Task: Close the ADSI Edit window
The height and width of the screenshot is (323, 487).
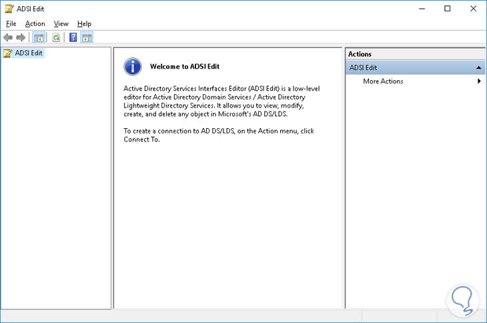Action: click(473, 9)
